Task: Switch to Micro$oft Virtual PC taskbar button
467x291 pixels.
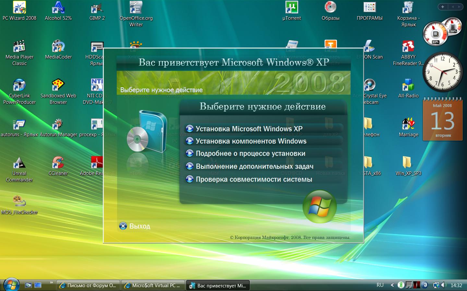Action: click(153, 285)
